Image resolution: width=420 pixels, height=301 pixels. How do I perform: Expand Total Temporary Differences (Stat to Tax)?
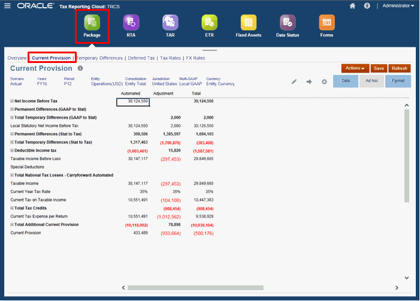12,142
